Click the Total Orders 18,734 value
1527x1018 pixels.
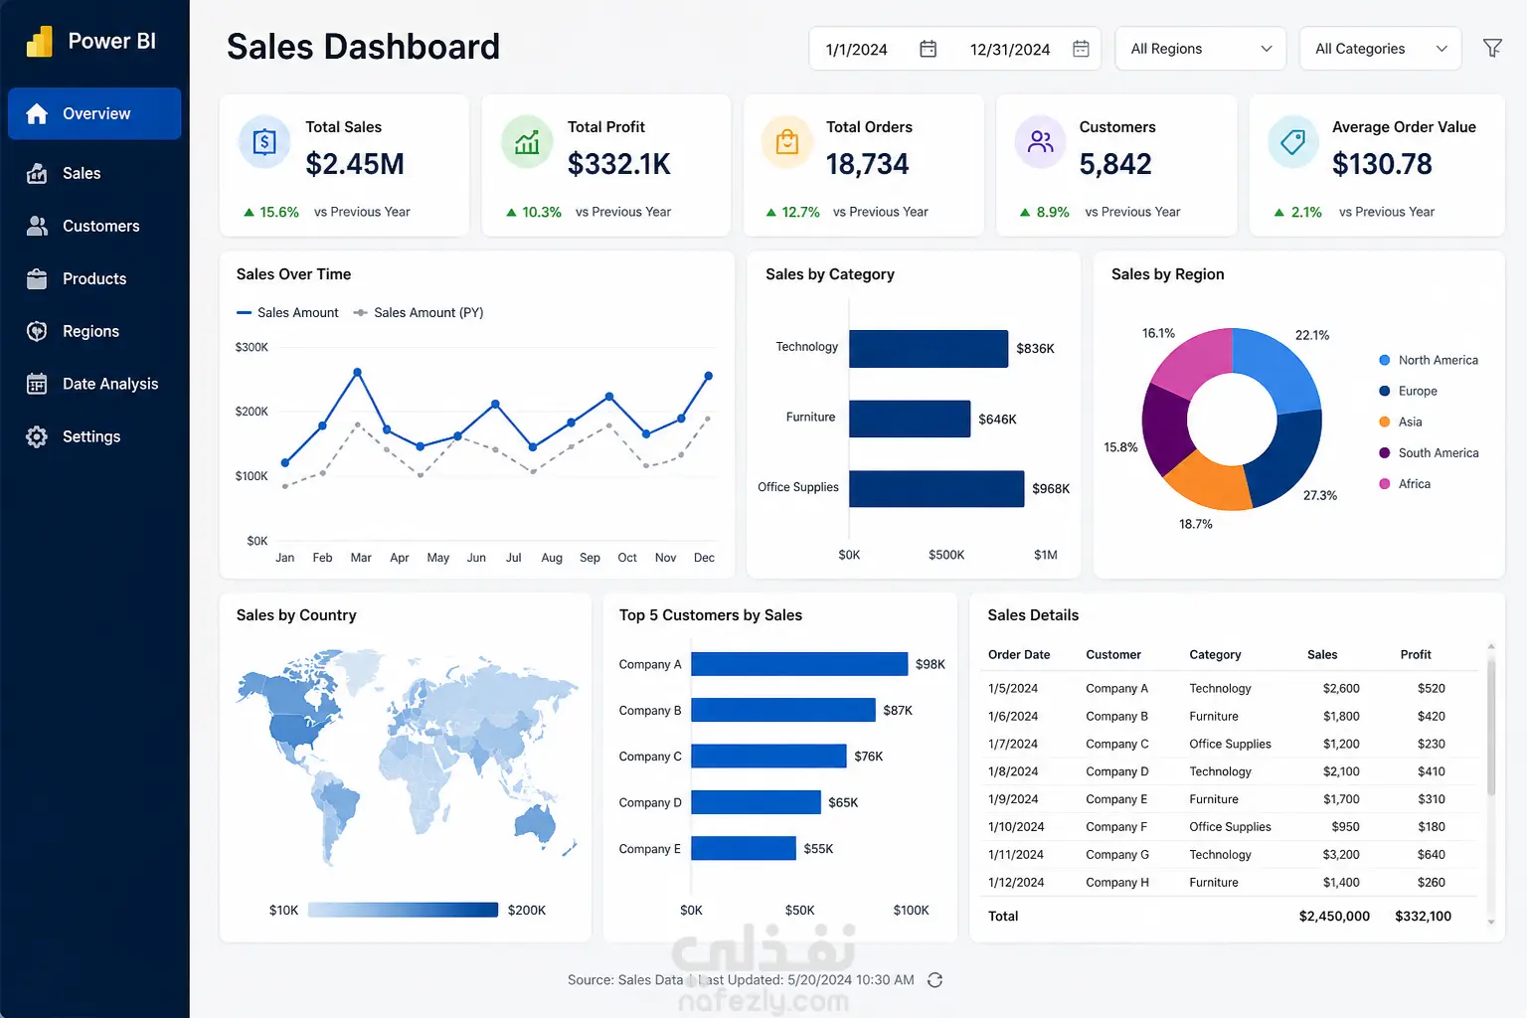click(868, 164)
